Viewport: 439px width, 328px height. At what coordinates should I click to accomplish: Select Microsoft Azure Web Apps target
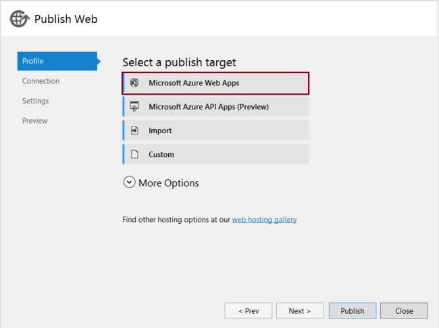point(215,83)
